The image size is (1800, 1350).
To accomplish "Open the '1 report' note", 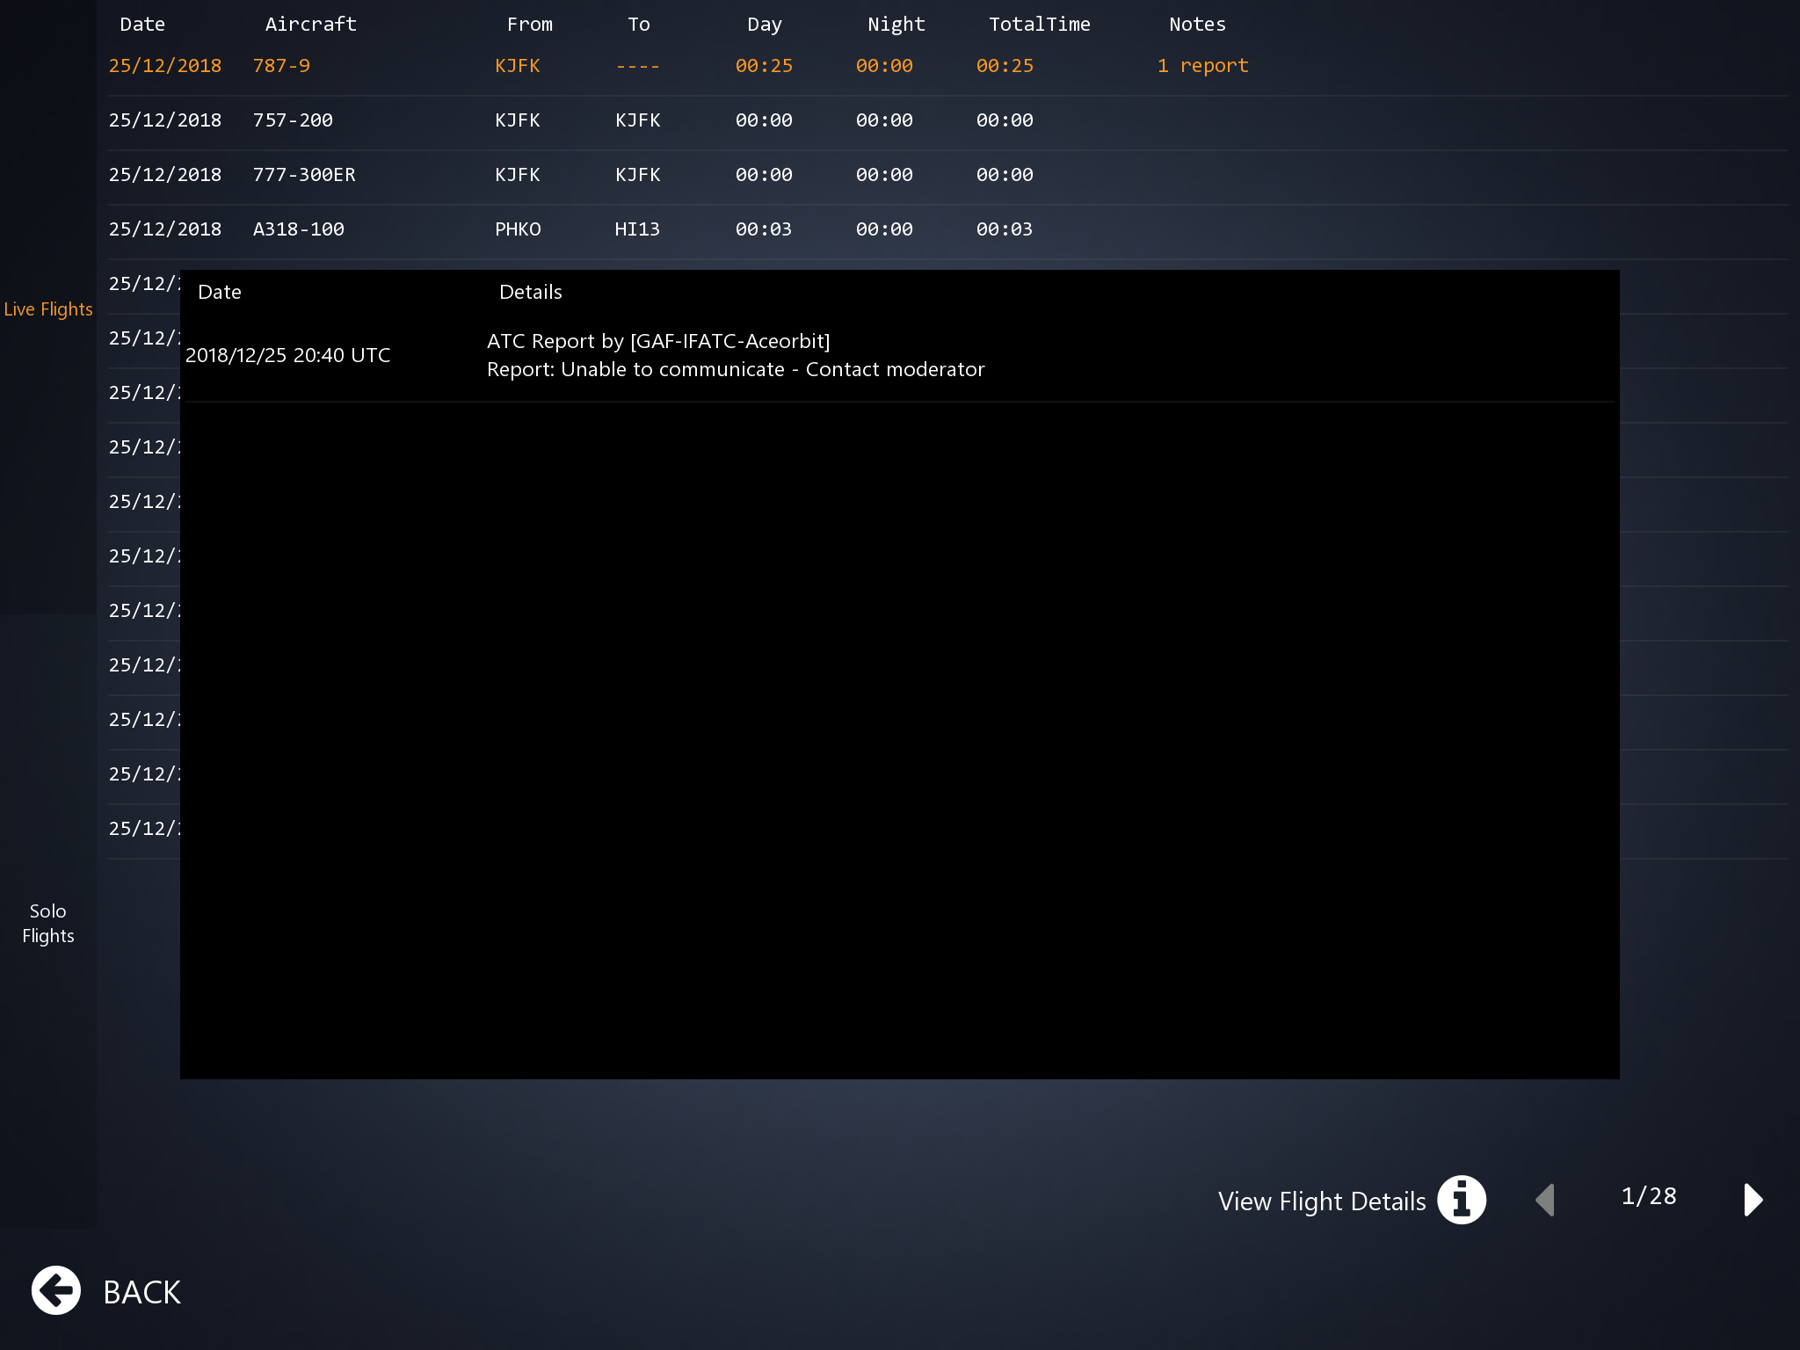I will 1202,66.
